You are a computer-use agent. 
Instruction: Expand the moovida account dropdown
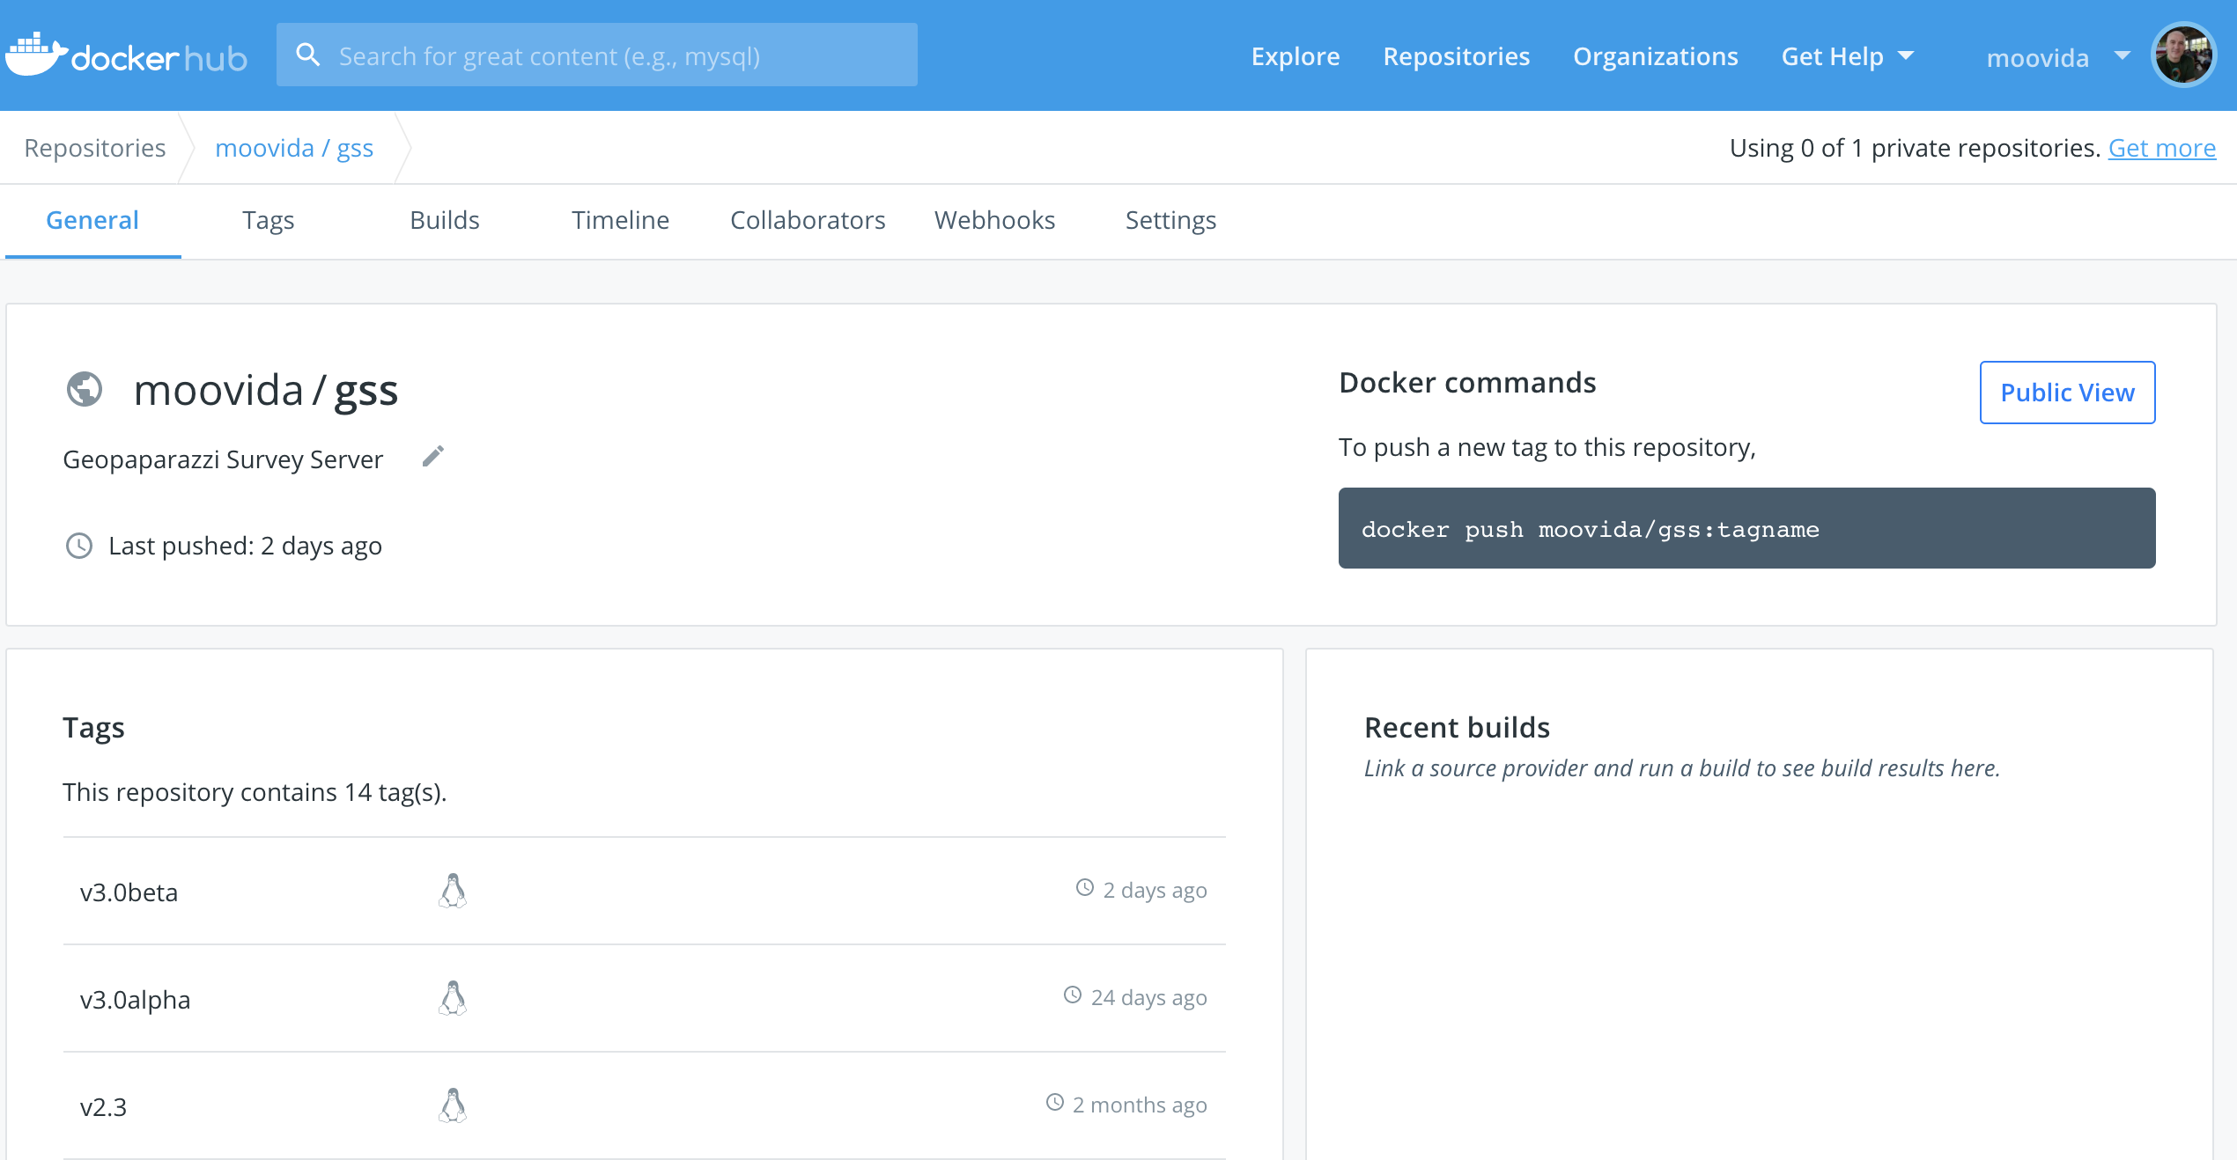click(x=2057, y=57)
